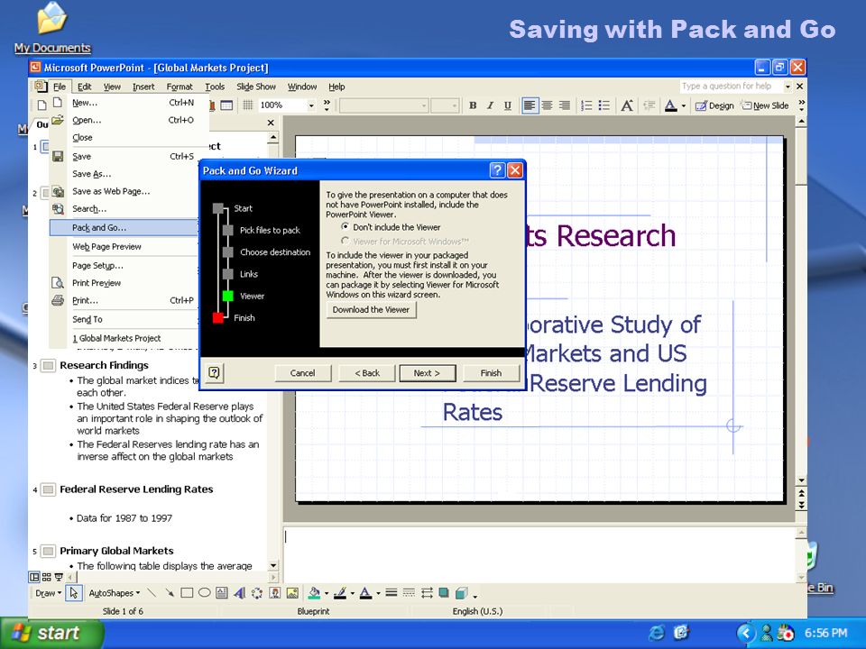
Task: Click the Underline formatting icon
Action: [x=507, y=105]
